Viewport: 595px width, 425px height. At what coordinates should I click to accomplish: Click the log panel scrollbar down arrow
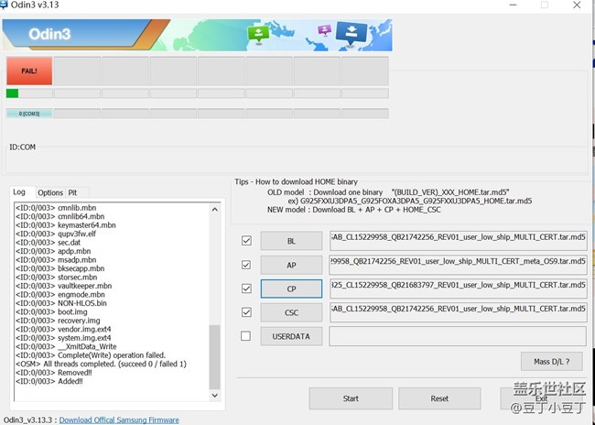click(x=215, y=396)
